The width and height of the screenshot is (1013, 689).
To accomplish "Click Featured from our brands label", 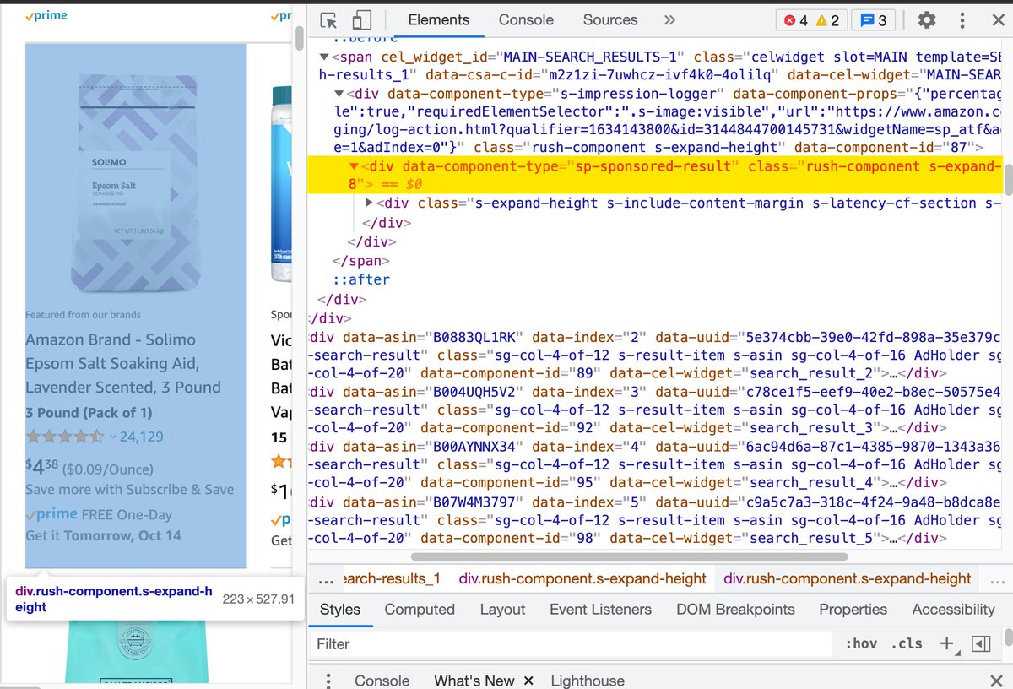I will (x=84, y=314).
